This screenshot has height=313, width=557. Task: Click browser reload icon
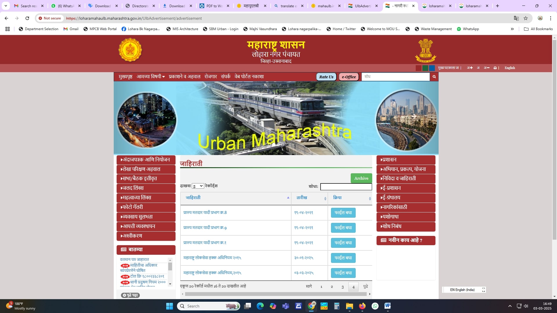(27, 18)
